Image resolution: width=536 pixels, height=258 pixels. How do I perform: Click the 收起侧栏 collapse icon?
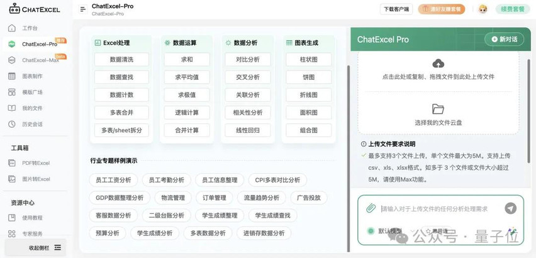(58, 247)
